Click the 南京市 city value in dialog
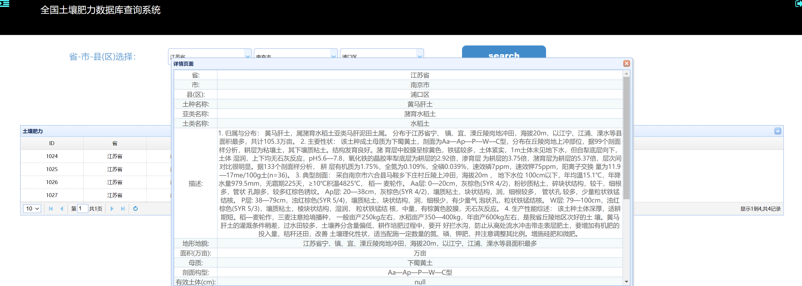Viewport: 802px width, 286px height. (420, 85)
